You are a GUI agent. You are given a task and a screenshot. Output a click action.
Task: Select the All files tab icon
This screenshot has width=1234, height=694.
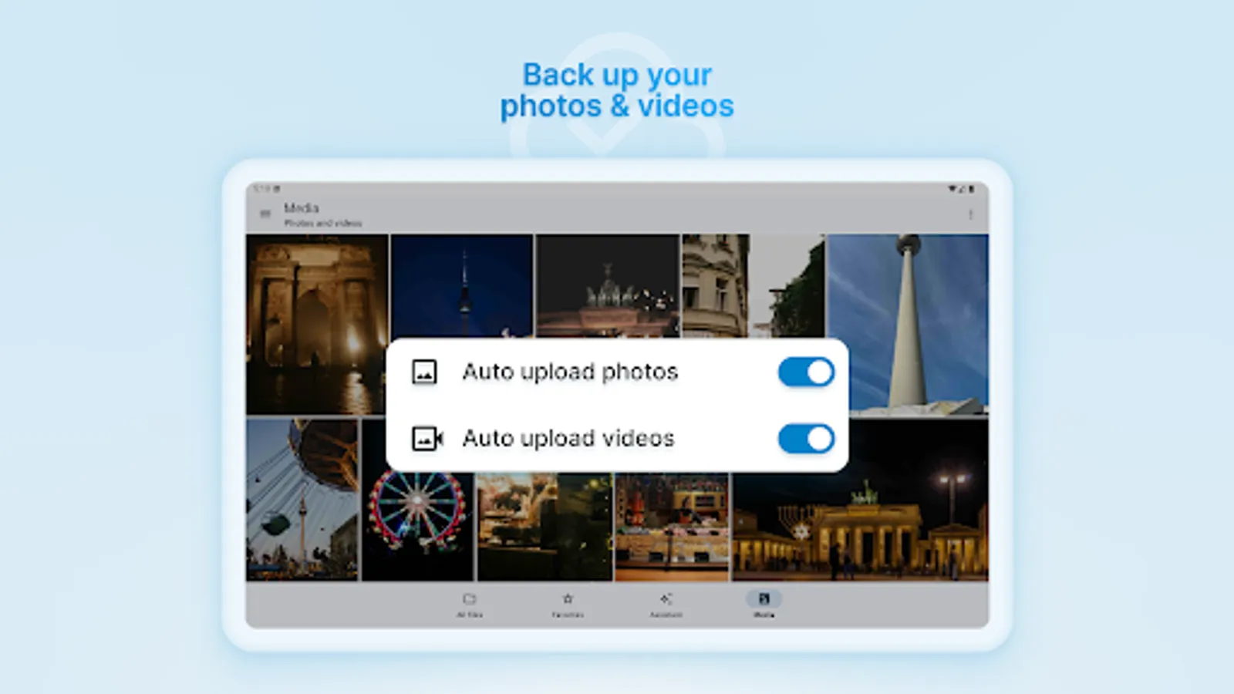[x=469, y=598]
